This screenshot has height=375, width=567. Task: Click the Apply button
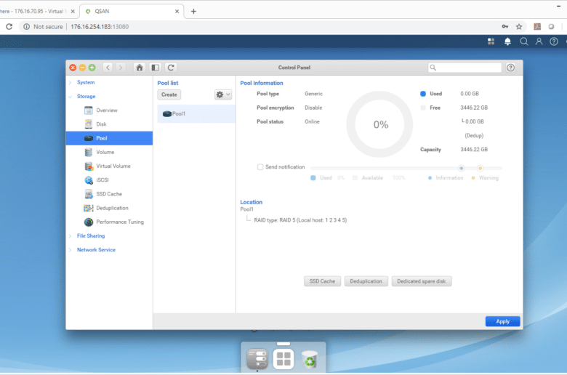click(x=502, y=321)
